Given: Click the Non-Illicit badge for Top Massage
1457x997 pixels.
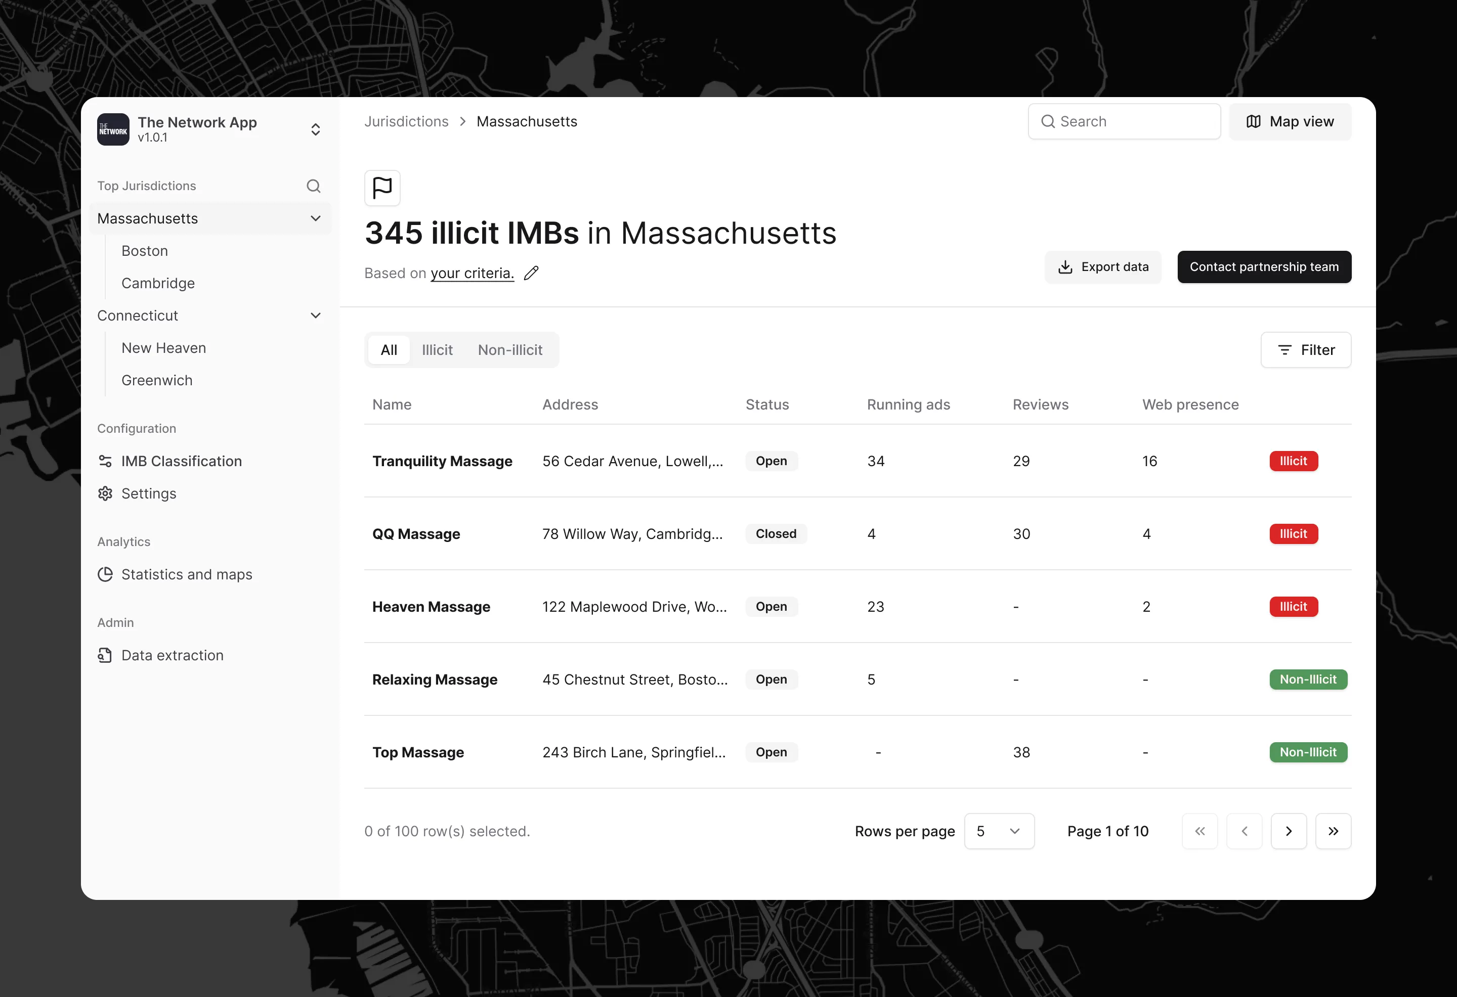Looking at the screenshot, I should coord(1308,752).
